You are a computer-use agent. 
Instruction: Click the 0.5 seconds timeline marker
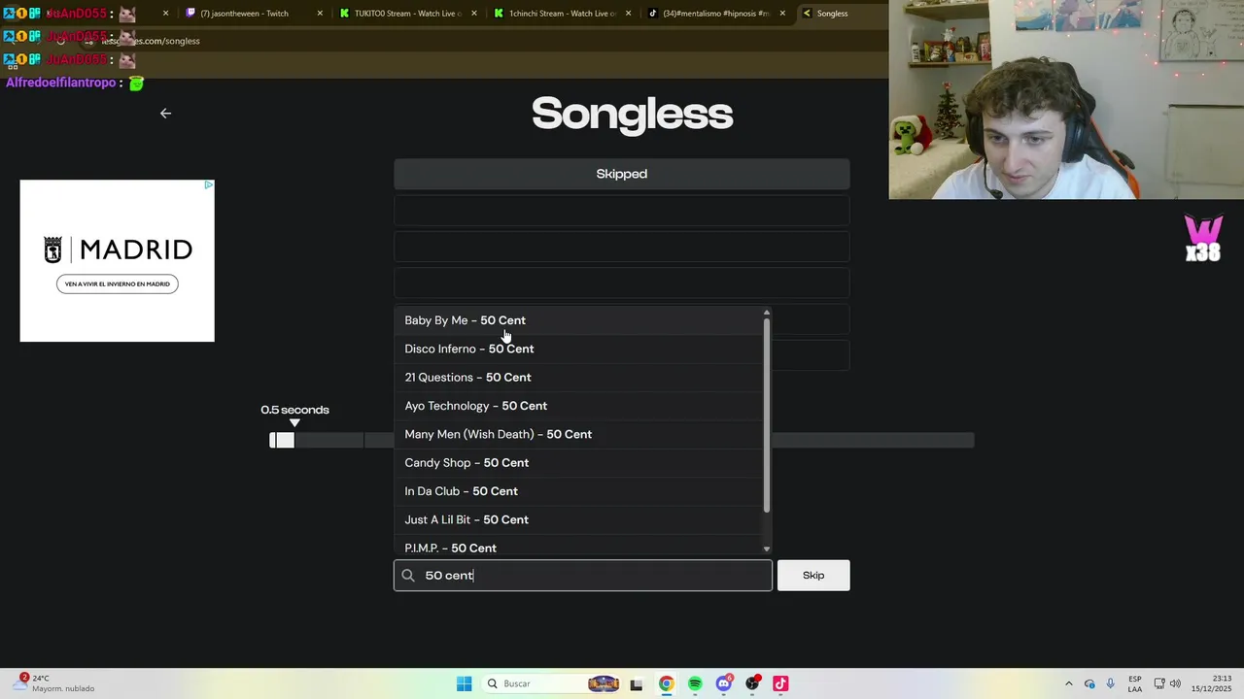(x=294, y=422)
